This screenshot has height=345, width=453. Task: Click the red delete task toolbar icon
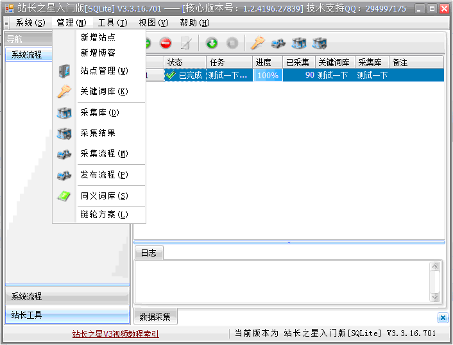166,44
